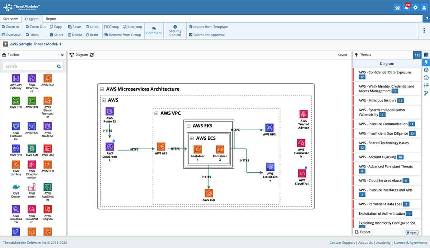Switch to the Report tab
This screenshot has width=430, height=248.
coord(51,19)
